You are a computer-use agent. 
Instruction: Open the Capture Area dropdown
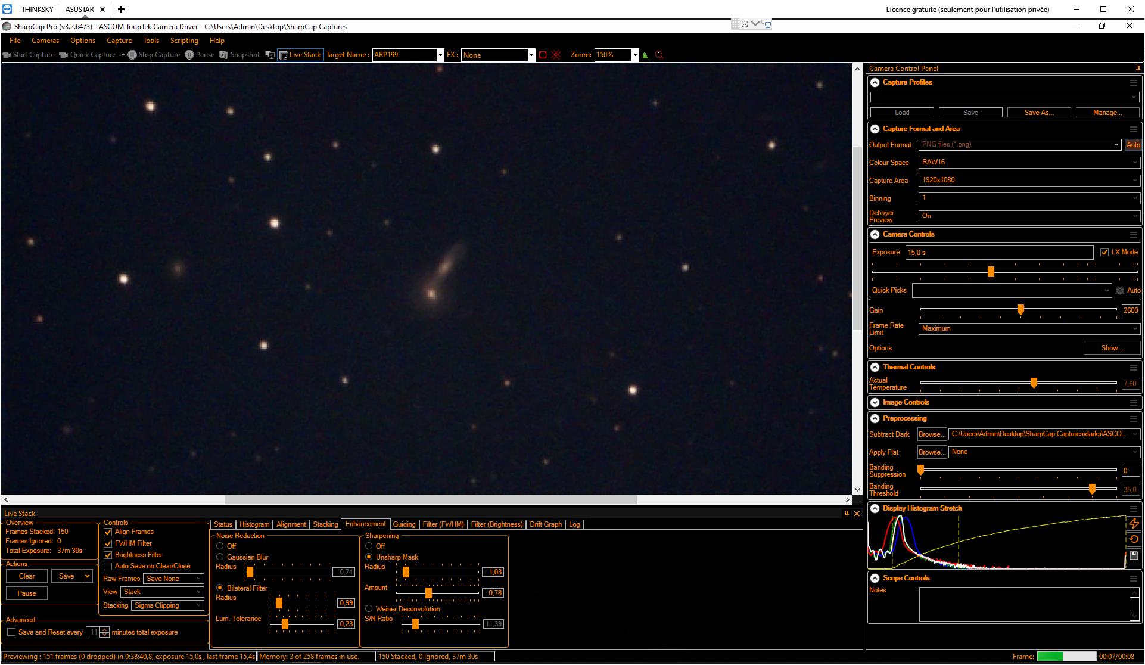(1029, 181)
